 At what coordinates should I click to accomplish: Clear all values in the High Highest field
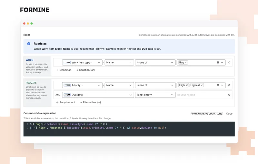(218, 85)
